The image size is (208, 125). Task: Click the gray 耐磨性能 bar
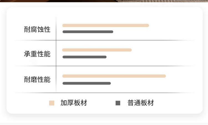point(87,83)
